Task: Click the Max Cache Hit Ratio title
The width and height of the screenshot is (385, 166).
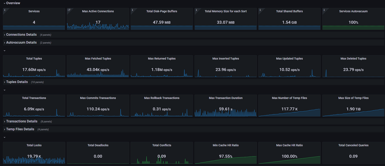Action: coord(289,145)
